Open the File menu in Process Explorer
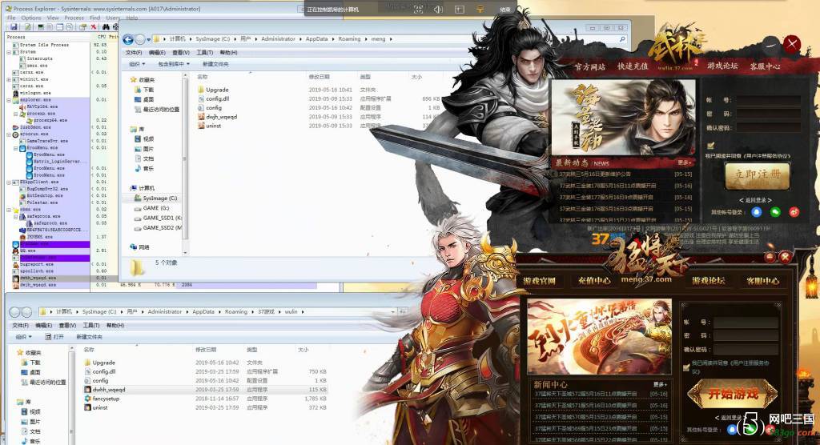Image resolution: width=820 pixels, height=445 pixels. click(11, 18)
